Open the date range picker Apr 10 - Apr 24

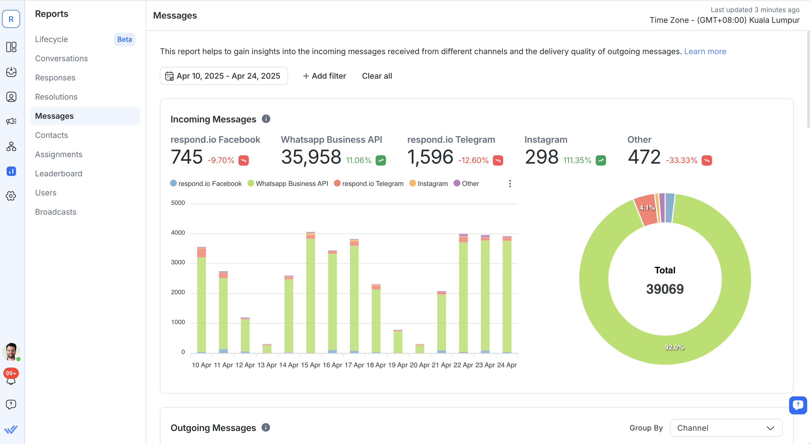(224, 76)
